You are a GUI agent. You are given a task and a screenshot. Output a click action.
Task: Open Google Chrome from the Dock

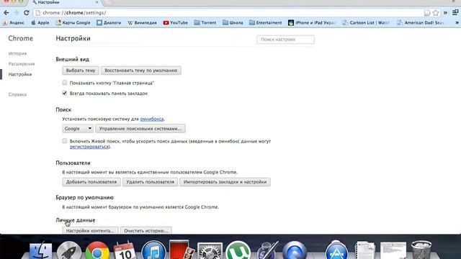coord(97,250)
